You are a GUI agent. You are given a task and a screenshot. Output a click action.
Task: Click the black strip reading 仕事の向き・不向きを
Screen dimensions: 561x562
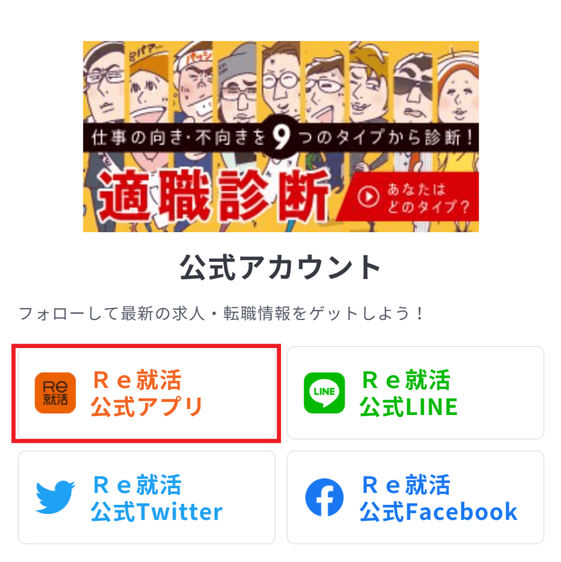177,137
